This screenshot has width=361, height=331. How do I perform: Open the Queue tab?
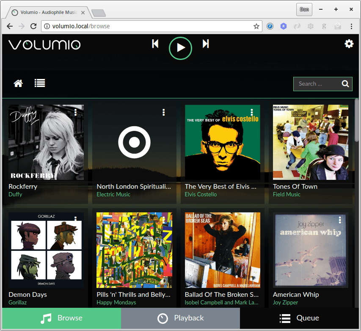pyautogui.click(x=300, y=318)
